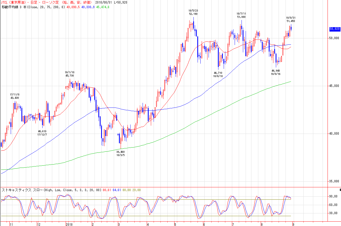Click the 45,730 high annotation
The image size is (341, 226).
click(70, 76)
